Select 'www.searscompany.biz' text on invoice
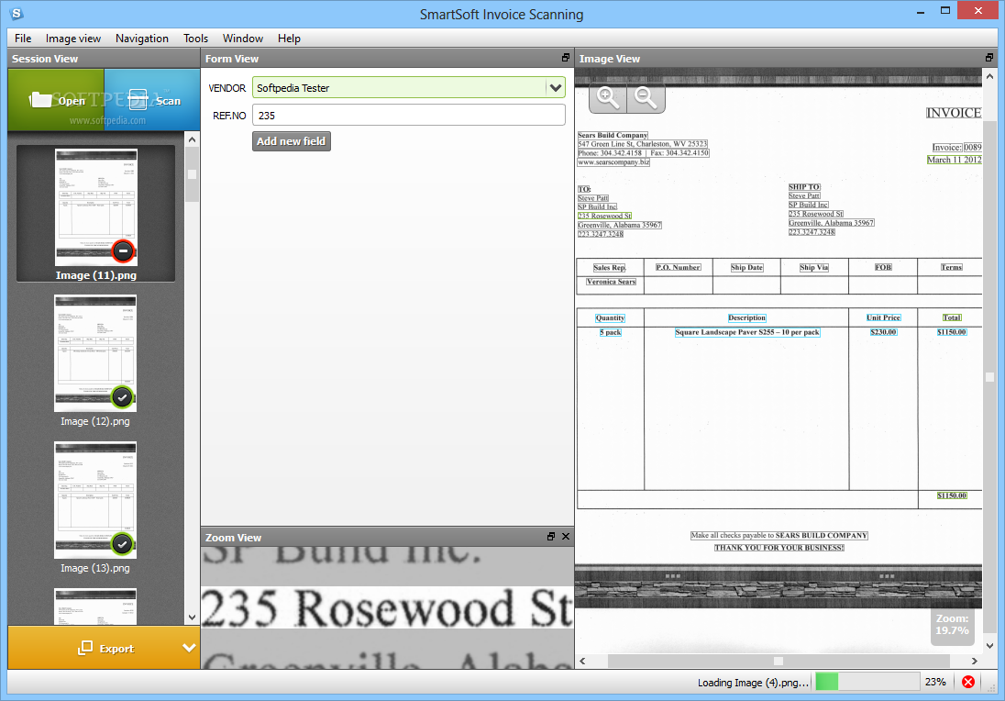This screenshot has width=1005, height=701. 613,162
